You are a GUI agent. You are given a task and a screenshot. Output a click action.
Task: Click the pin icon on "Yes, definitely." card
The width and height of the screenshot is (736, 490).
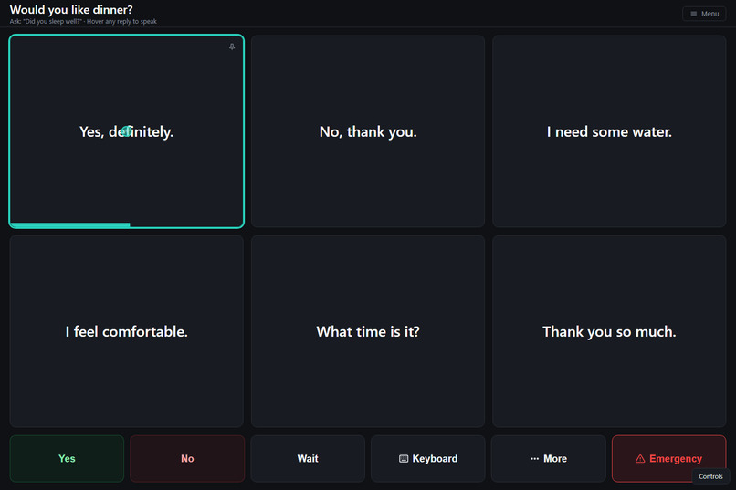click(232, 47)
